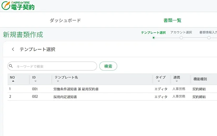This screenshot has height=136, width=217.
Task: Open the 書類一覧 tab
Action: click(x=172, y=20)
